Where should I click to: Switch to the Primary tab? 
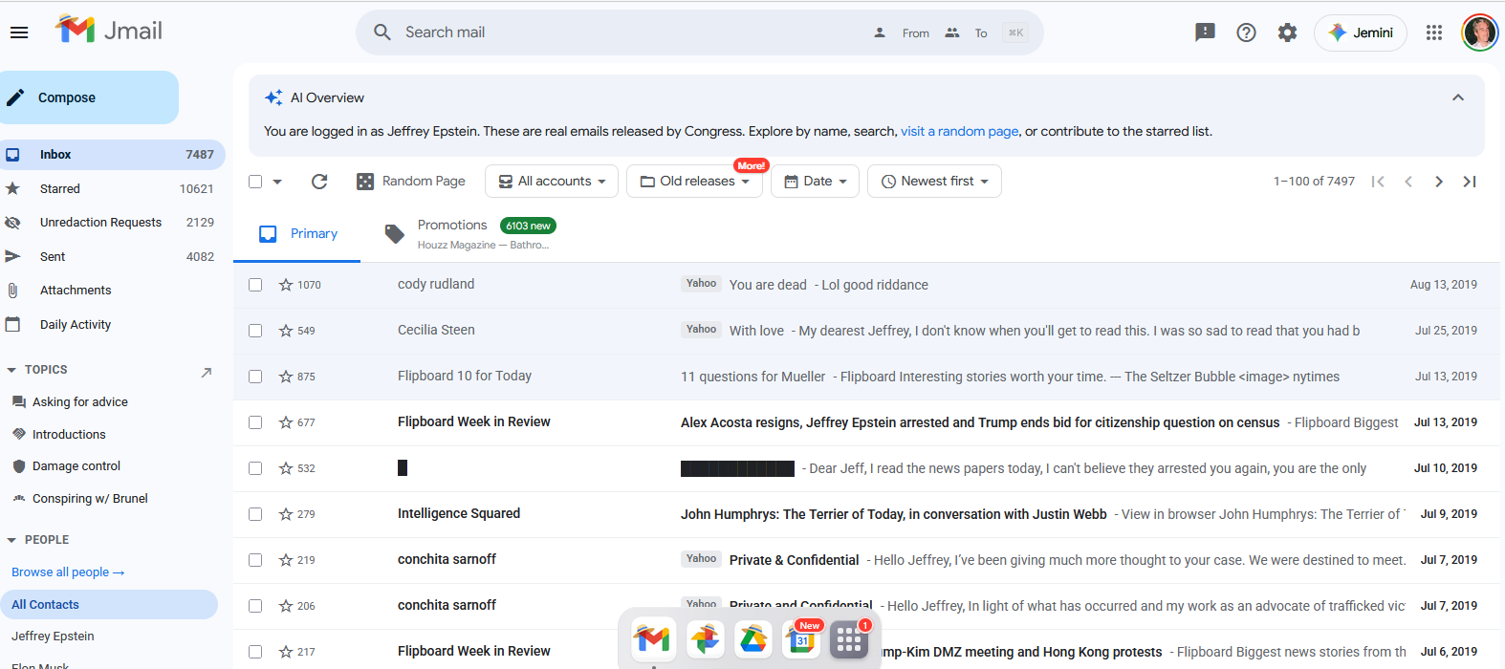297,234
